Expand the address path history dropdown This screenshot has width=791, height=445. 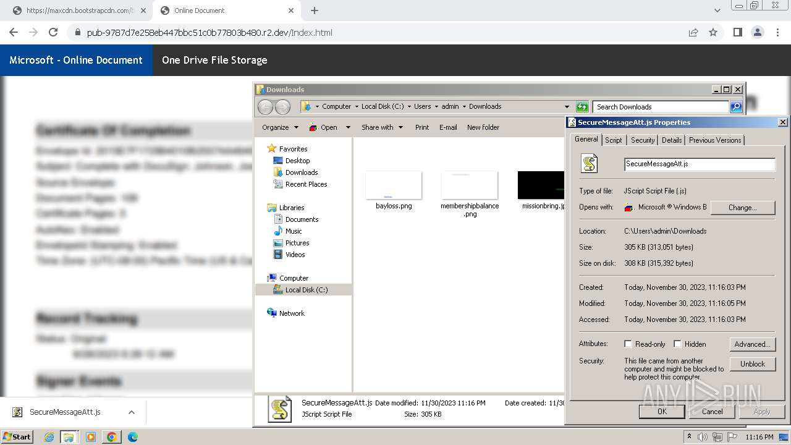click(567, 107)
